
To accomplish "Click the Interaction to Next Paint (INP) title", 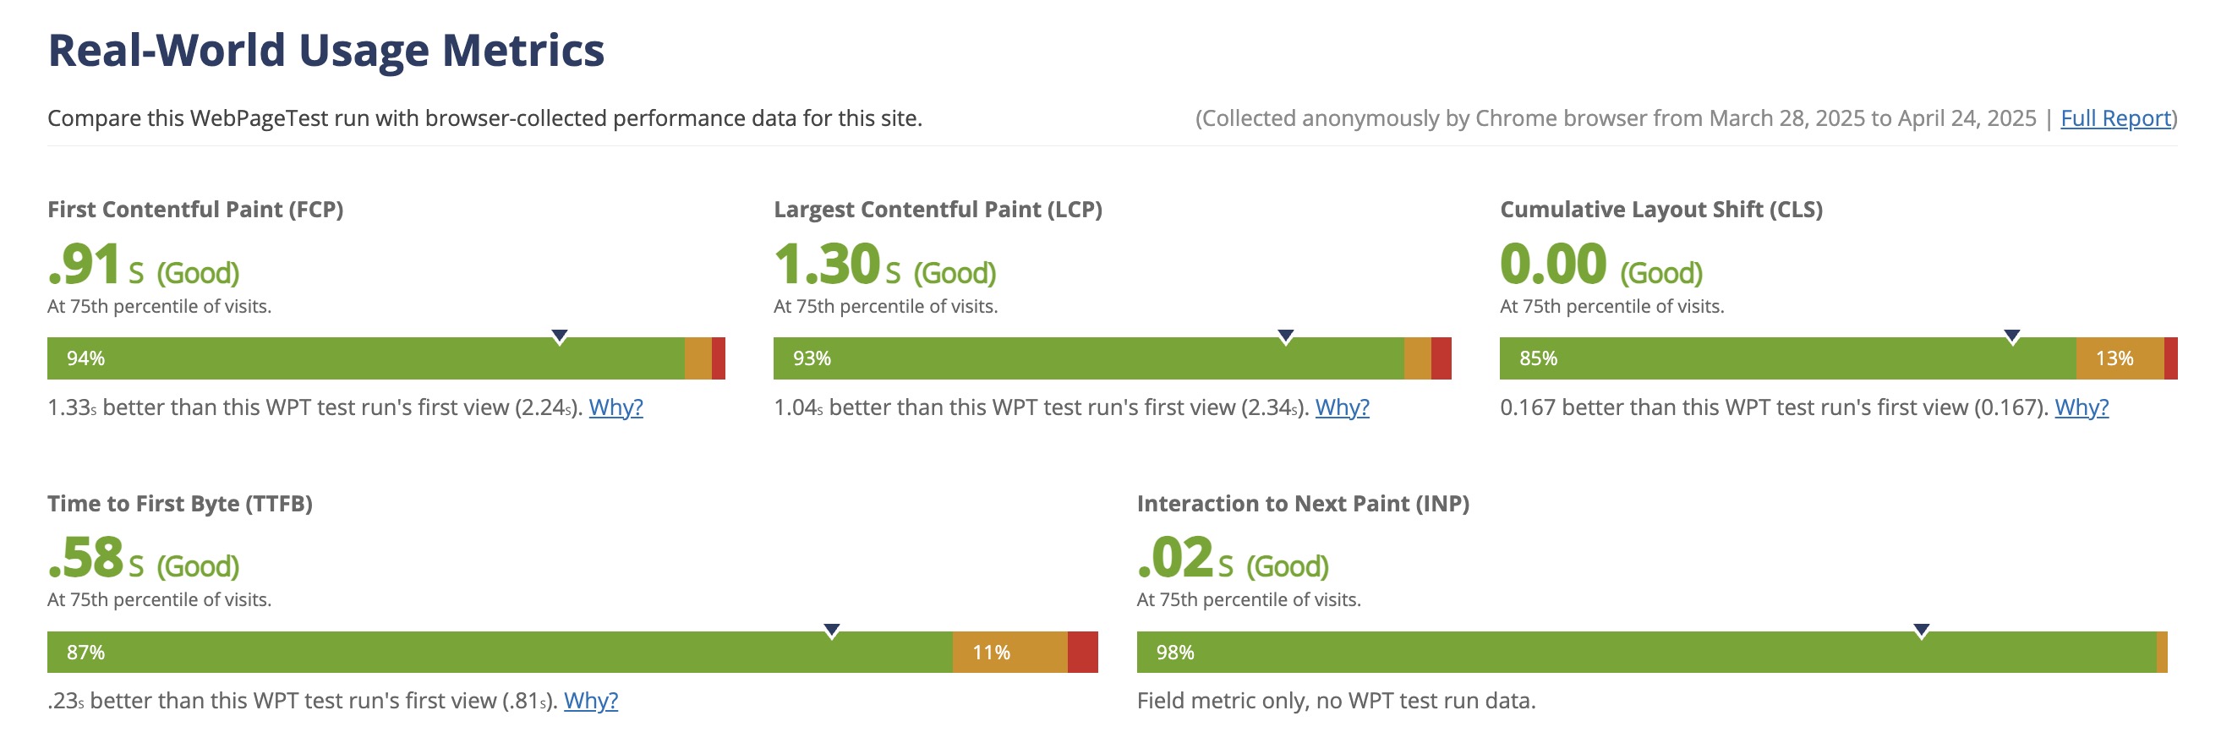I will click(x=1302, y=504).
